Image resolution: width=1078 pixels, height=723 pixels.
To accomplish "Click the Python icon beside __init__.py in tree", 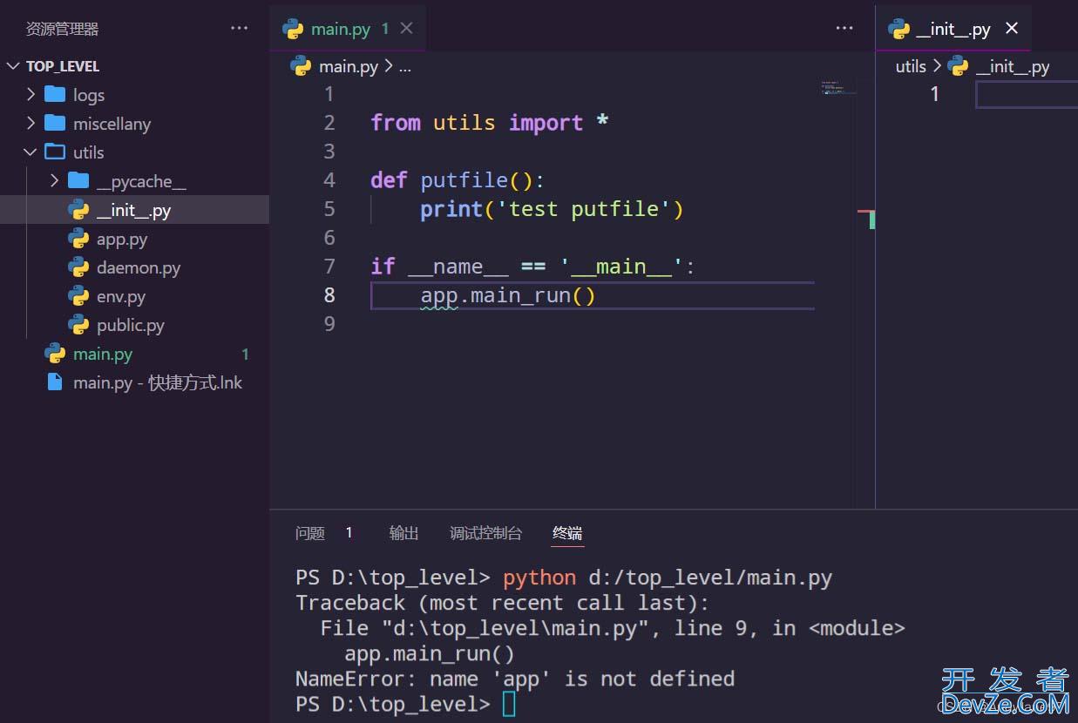I will tap(78, 210).
